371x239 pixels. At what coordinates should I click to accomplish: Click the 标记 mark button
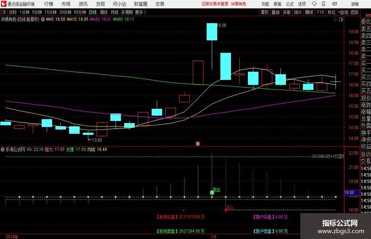331,12
